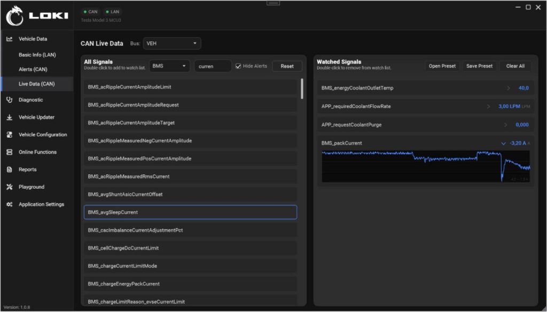547x312 pixels.
Task: Click the Save Preset button
Action: coord(479,66)
